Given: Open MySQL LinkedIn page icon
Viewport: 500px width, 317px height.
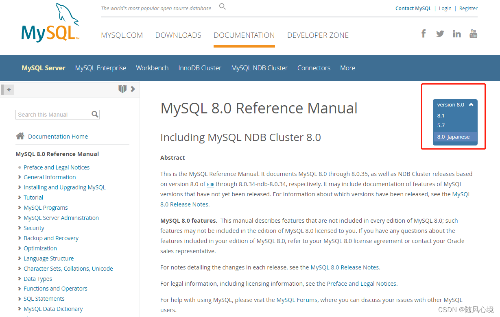Looking at the screenshot, I should click(457, 34).
